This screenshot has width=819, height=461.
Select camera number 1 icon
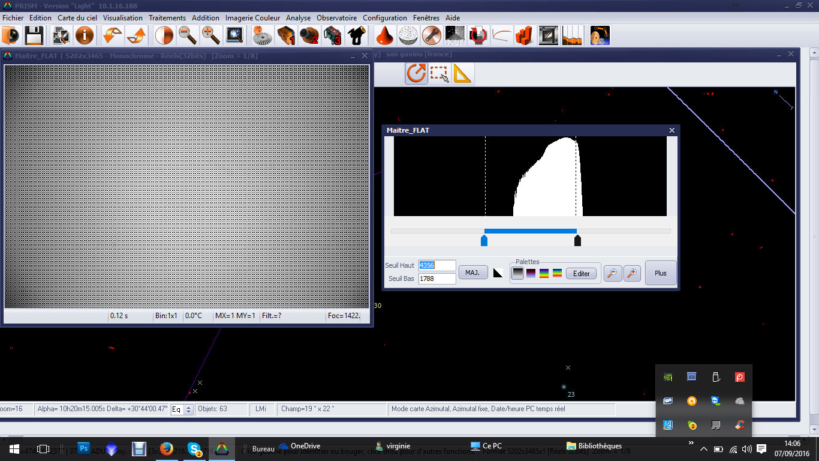[x=286, y=35]
